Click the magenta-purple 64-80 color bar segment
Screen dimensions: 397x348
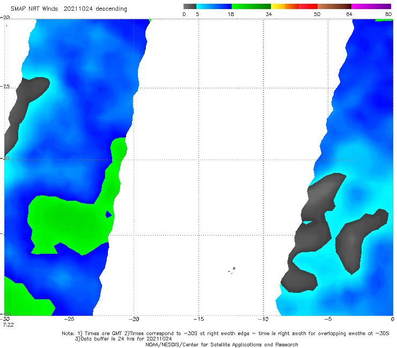[371, 6]
